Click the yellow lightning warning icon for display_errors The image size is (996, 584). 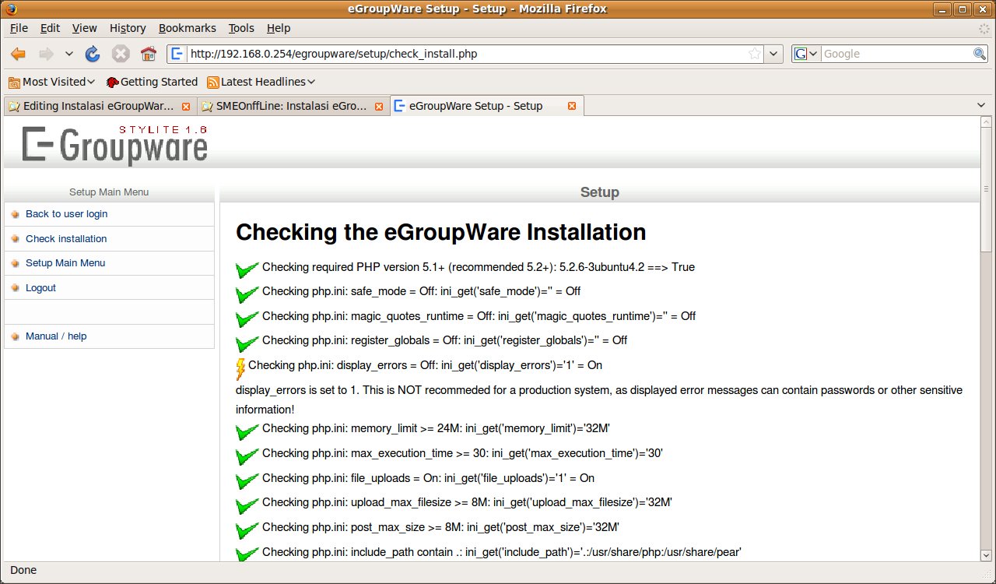pyautogui.click(x=240, y=368)
